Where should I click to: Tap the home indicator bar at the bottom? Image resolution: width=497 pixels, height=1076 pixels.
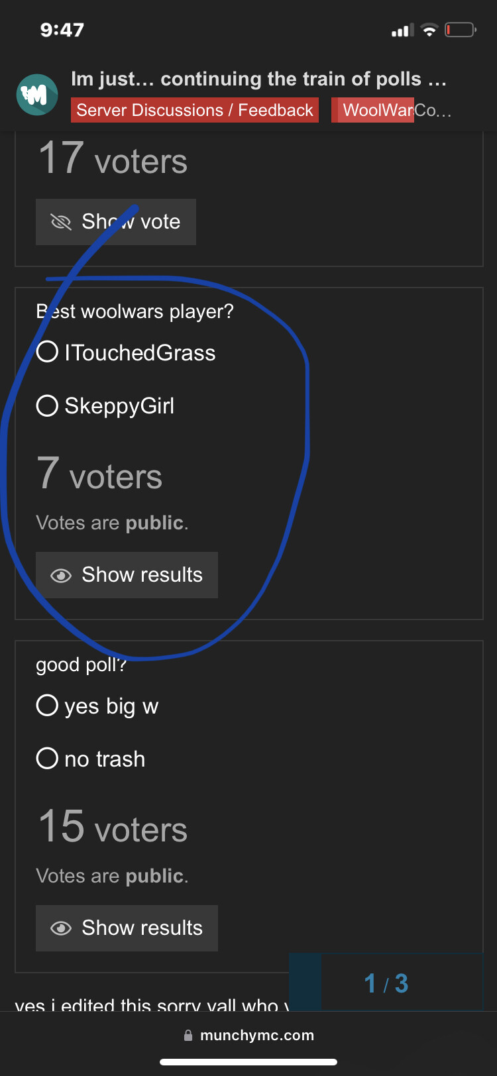(248, 1062)
